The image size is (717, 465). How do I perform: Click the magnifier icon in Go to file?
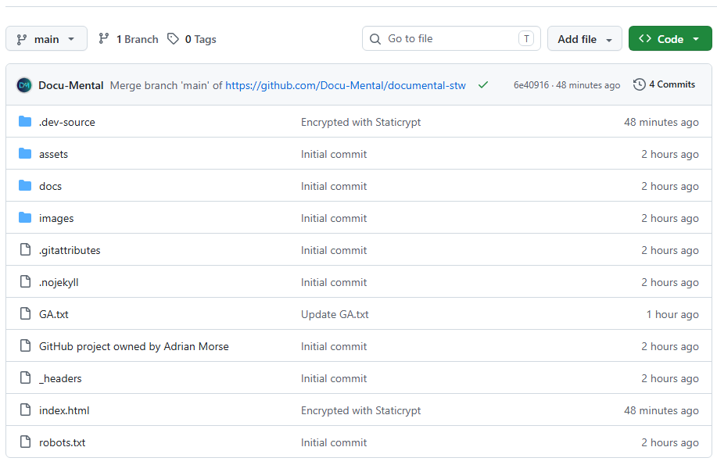point(375,39)
